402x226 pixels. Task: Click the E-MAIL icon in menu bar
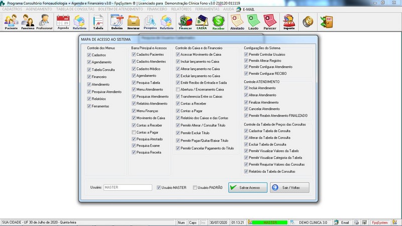click(239, 9)
